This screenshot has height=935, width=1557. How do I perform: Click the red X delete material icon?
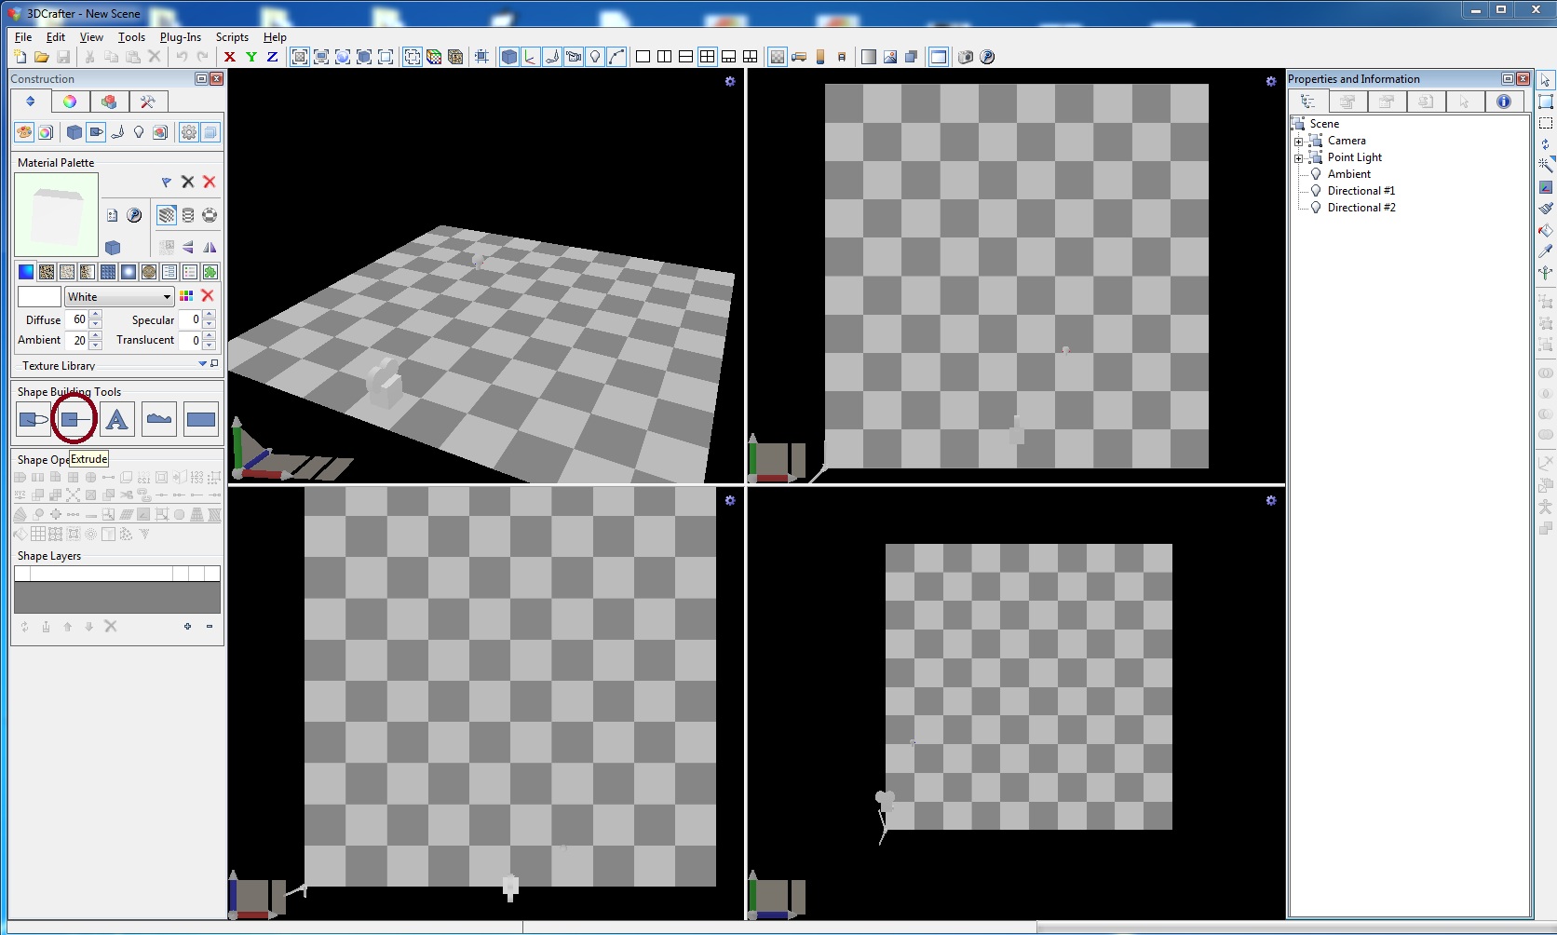(x=210, y=183)
